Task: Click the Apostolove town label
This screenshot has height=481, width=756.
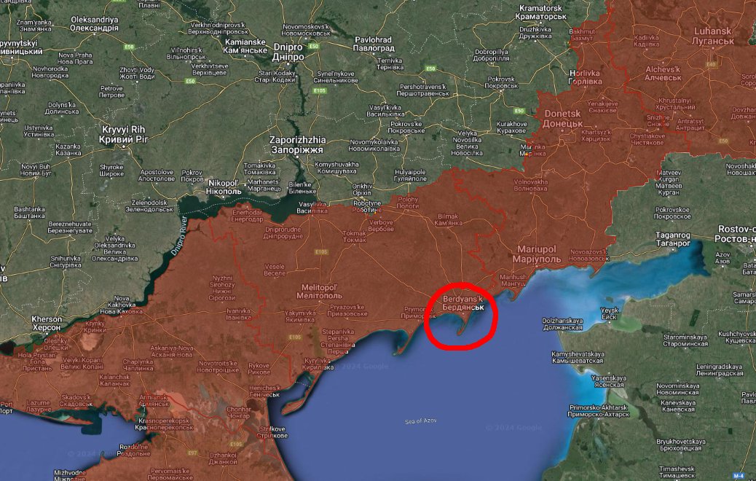Action: [x=156, y=175]
